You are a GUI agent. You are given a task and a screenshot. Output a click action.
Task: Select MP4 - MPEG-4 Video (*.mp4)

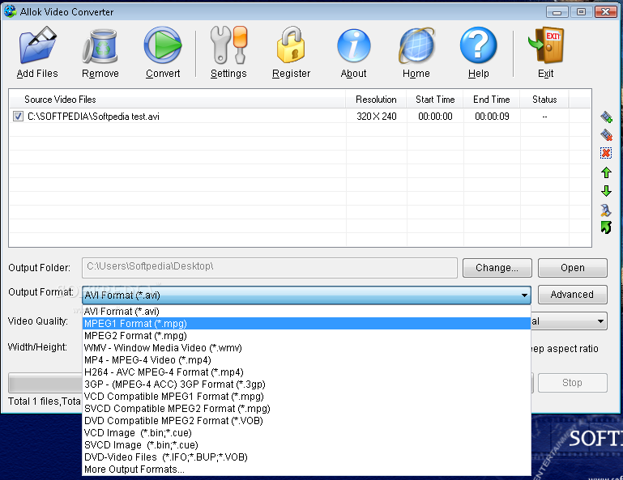306,360
